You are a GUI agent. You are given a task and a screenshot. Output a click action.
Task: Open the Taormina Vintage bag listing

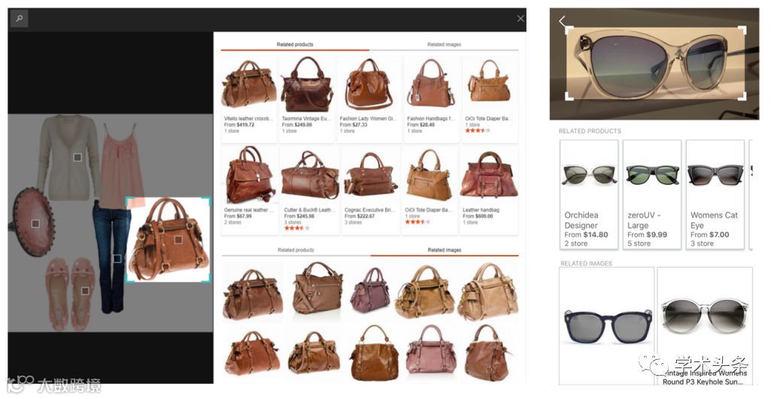(307, 98)
